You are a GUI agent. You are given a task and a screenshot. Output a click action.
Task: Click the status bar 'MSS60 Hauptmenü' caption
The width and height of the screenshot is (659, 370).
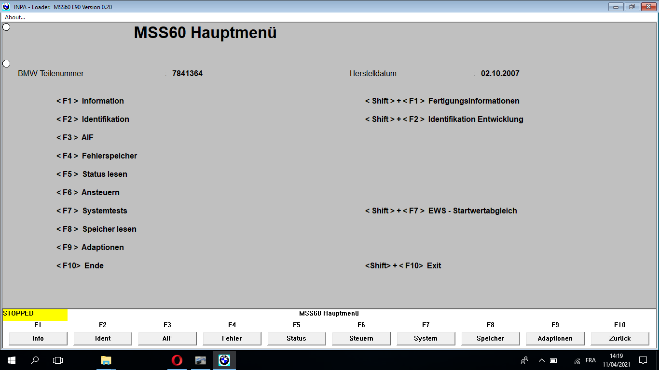pyautogui.click(x=329, y=313)
